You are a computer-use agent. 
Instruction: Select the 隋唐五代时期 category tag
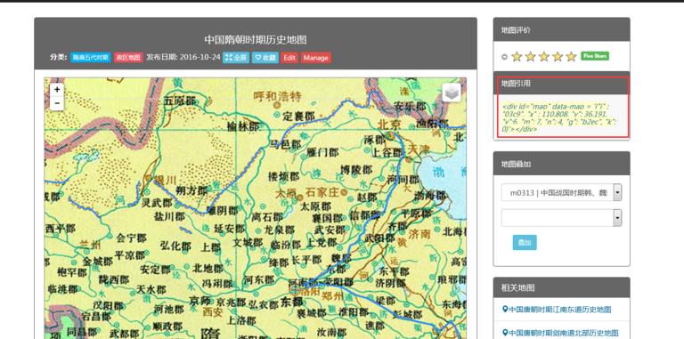coord(90,58)
